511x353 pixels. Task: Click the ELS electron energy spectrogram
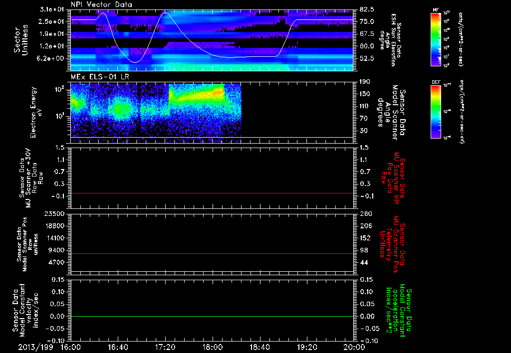(156, 113)
